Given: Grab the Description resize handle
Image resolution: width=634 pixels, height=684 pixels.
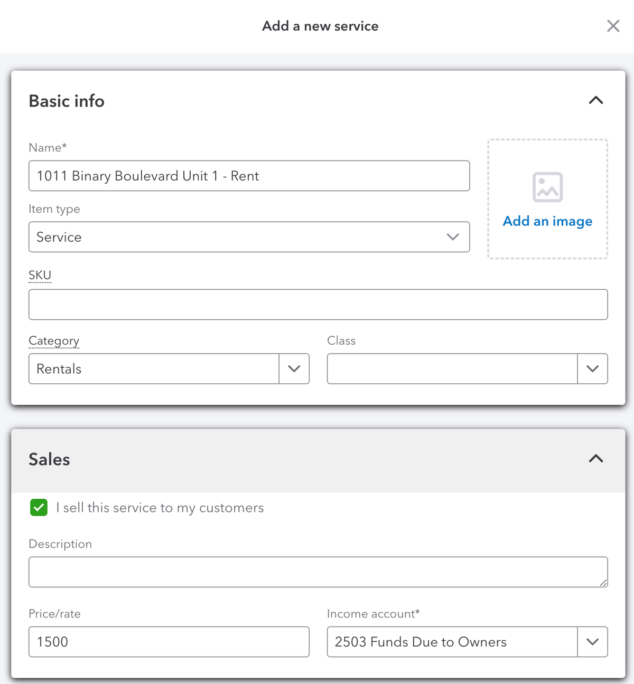Looking at the screenshot, I should pos(603,583).
